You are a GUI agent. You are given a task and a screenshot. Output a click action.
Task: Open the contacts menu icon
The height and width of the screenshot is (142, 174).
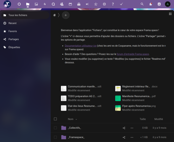159,4
